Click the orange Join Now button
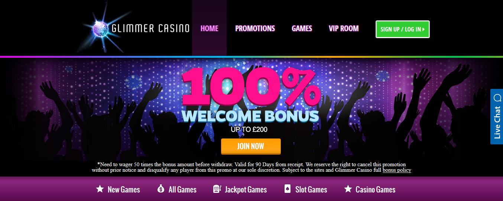503x201 pixels. [251, 146]
